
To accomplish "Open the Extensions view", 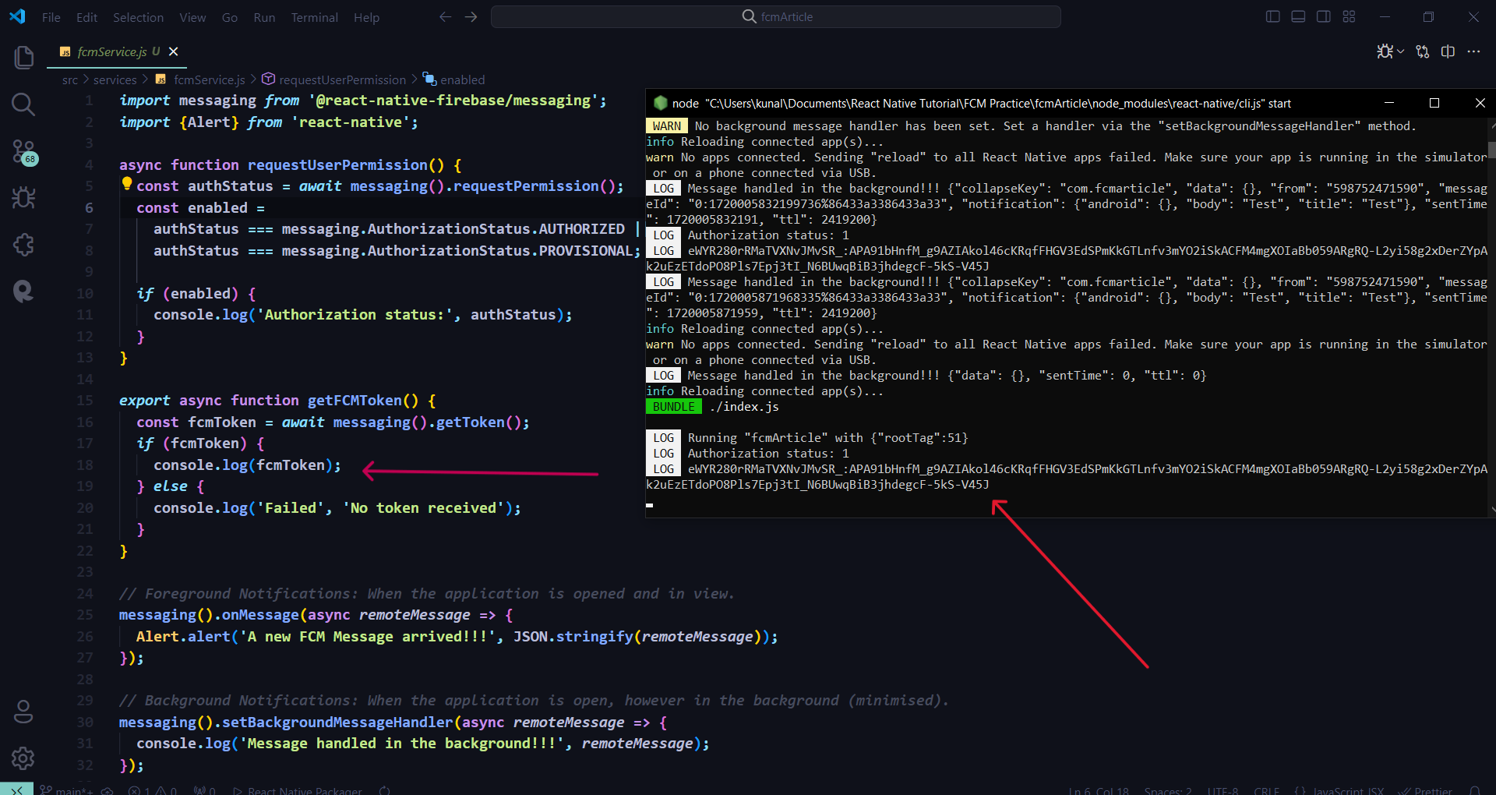I will click(23, 245).
